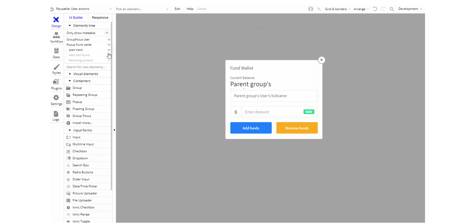476x224 pixels.
Task: Toggle visibility eye for GroupFocus User
Action: click(x=109, y=39)
